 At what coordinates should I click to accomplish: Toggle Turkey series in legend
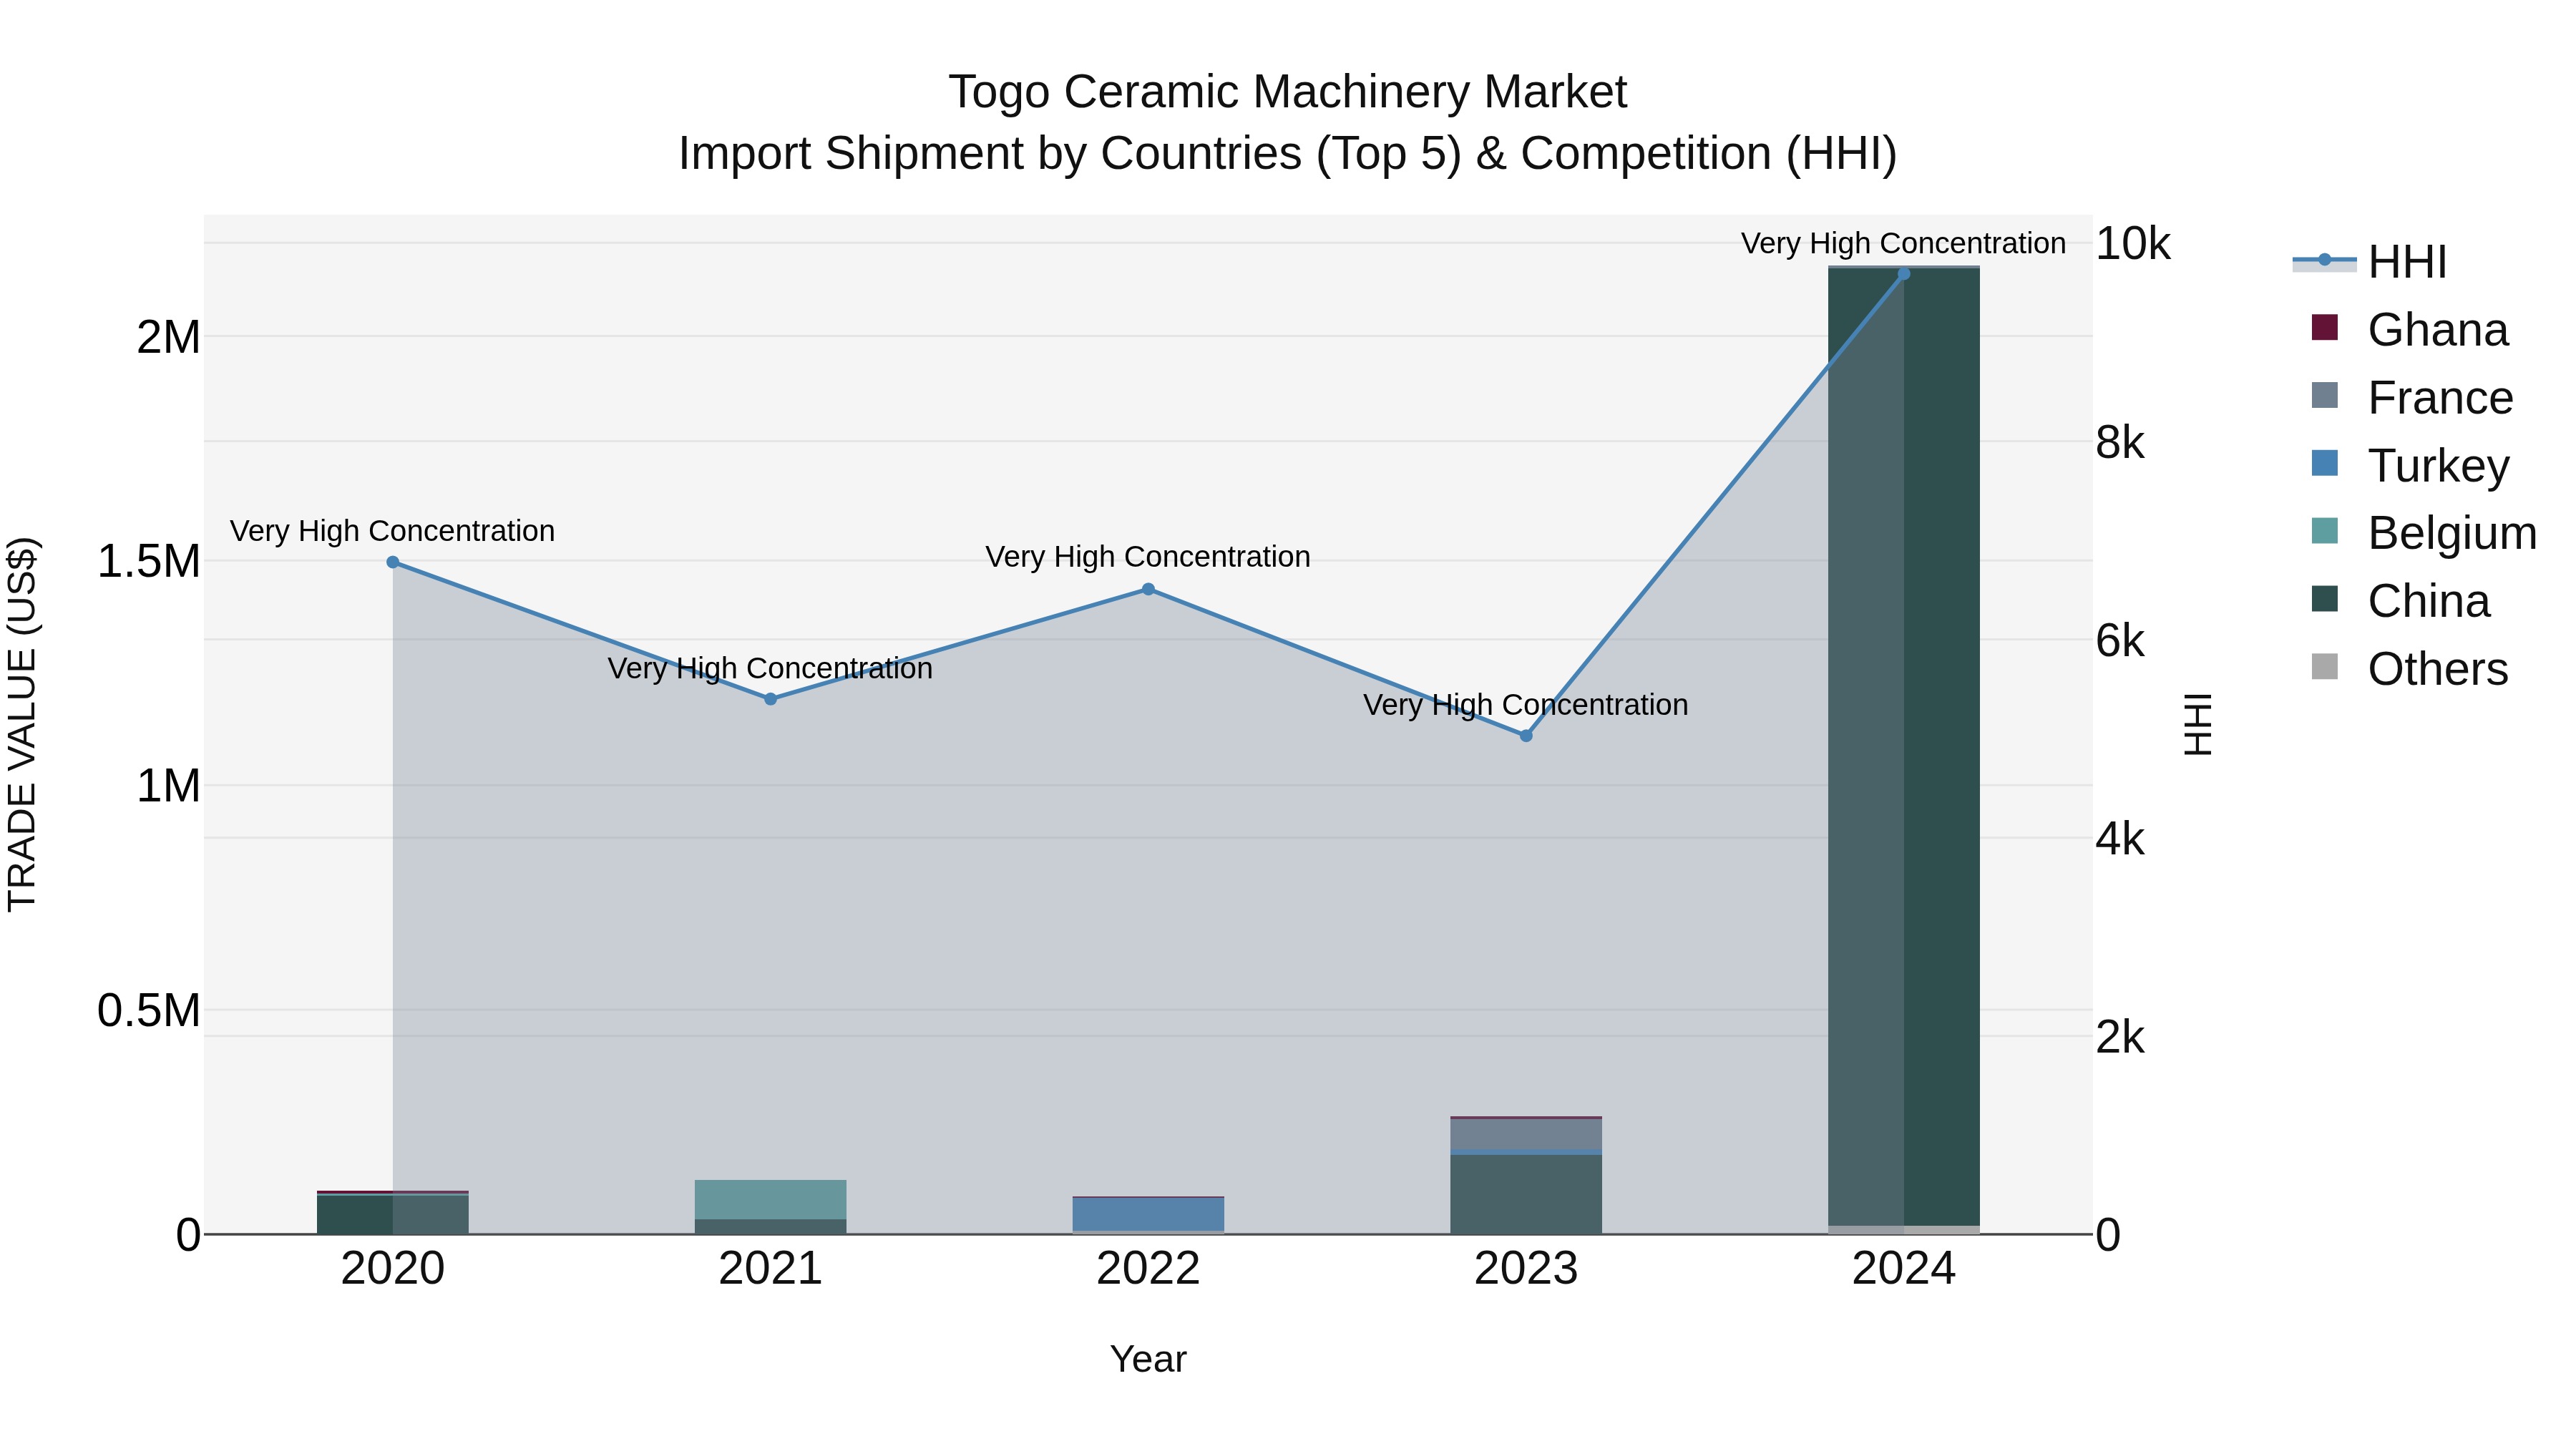click(x=2411, y=466)
